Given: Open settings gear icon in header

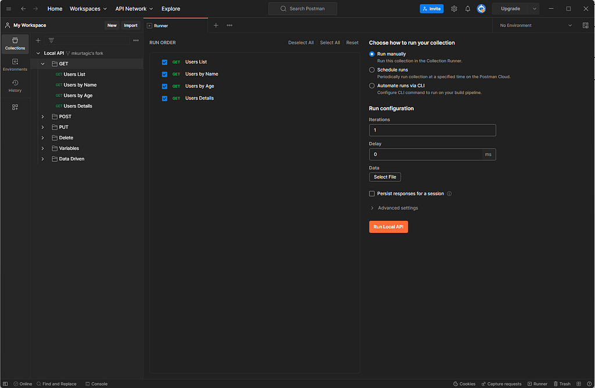Looking at the screenshot, I should 454,9.
